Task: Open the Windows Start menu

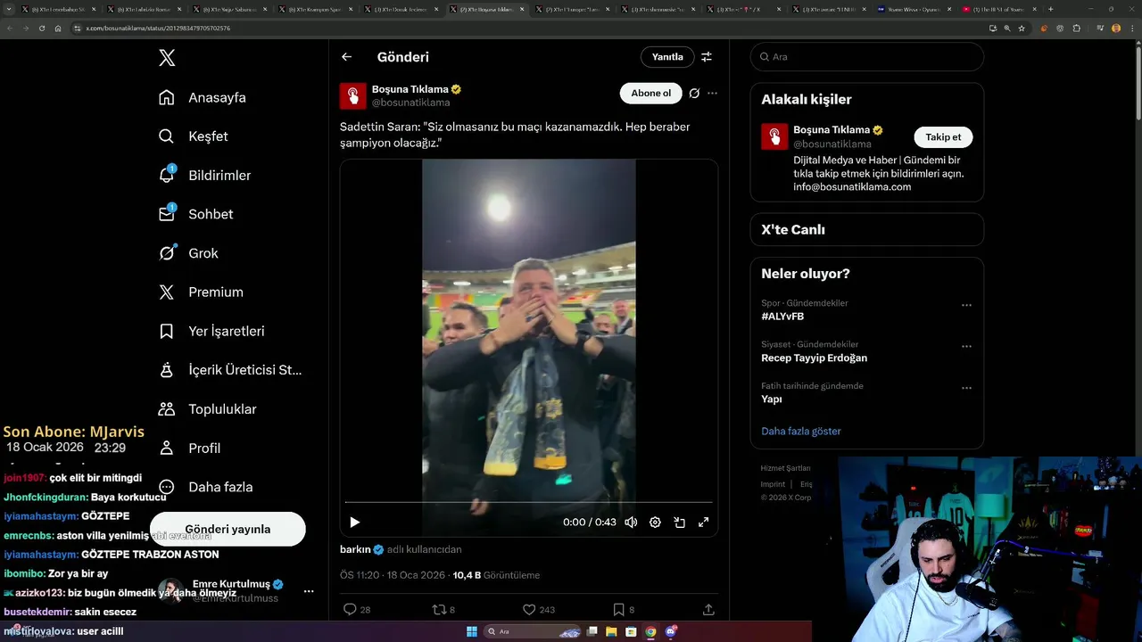Action: [x=471, y=631]
